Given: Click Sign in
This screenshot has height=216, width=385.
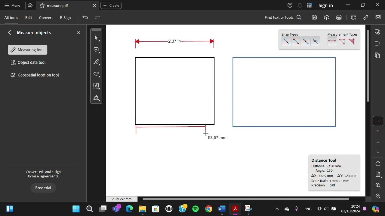Looking at the screenshot, I should [x=326, y=5].
